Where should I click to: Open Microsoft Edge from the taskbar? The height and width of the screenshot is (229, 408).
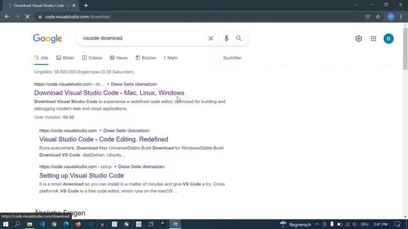click(66, 225)
